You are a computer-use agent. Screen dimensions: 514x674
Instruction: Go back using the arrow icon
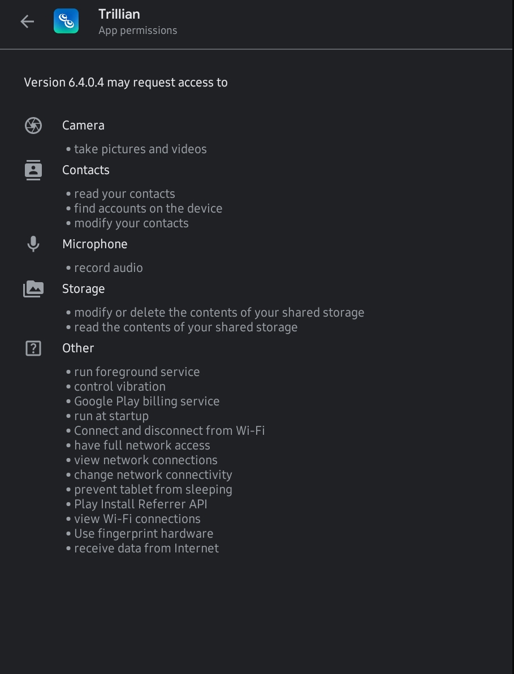coord(27,21)
